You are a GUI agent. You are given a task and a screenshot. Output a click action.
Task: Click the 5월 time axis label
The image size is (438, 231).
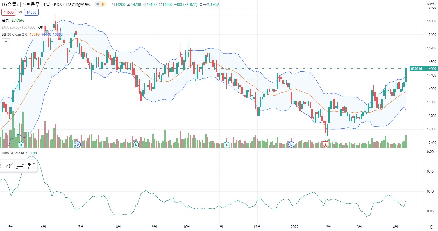point(11,227)
